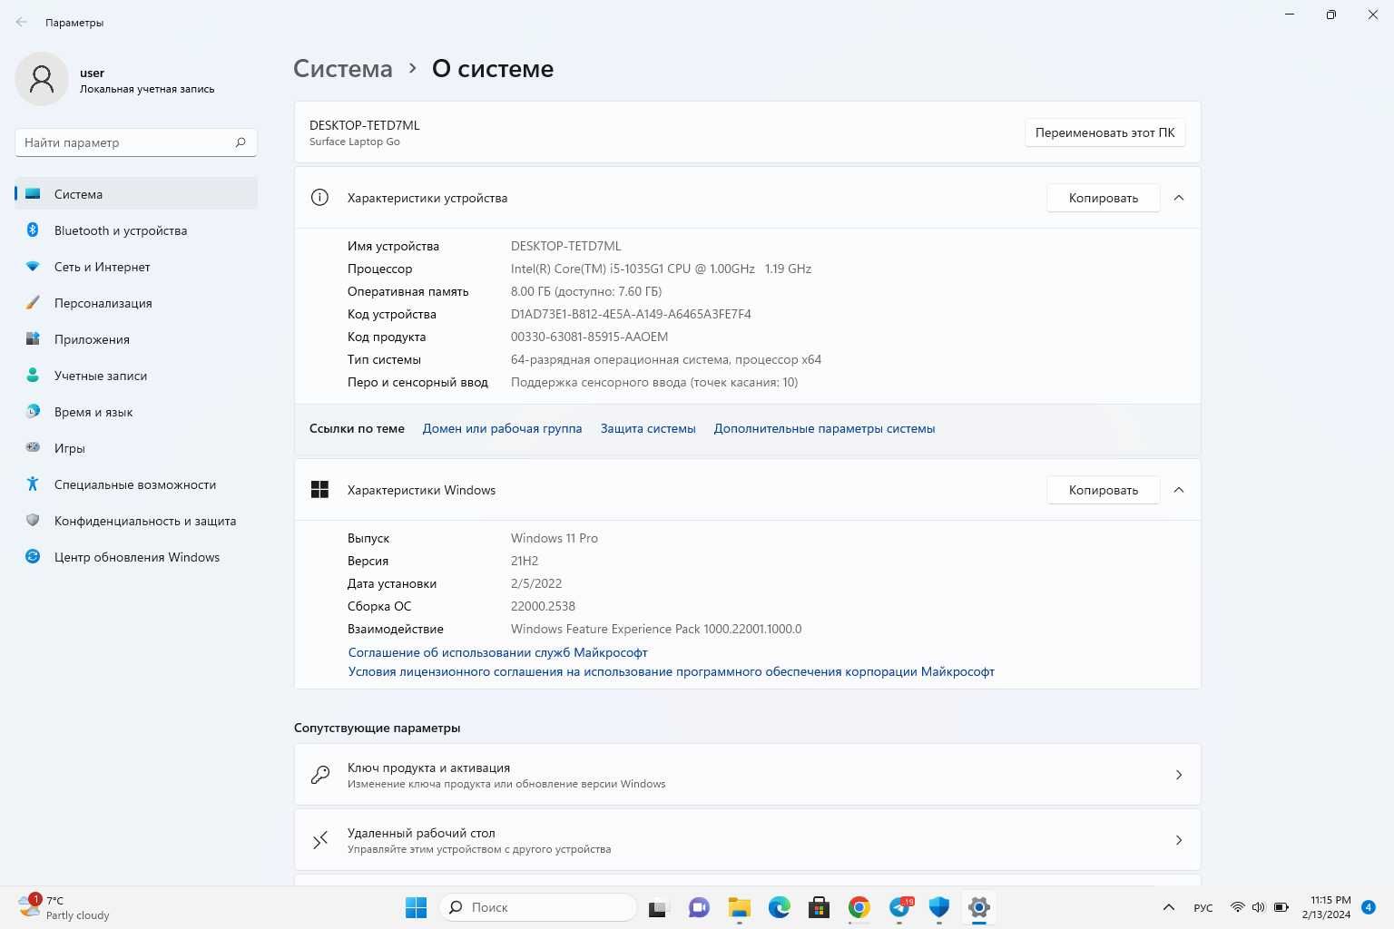Click the Игры gamepad icon
This screenshot has height=929, width=1394.
tap(33, 448)
